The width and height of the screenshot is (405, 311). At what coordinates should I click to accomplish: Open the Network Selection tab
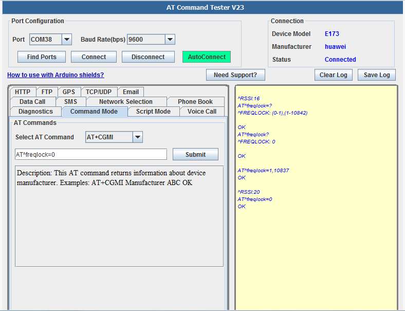coord(126,102)
